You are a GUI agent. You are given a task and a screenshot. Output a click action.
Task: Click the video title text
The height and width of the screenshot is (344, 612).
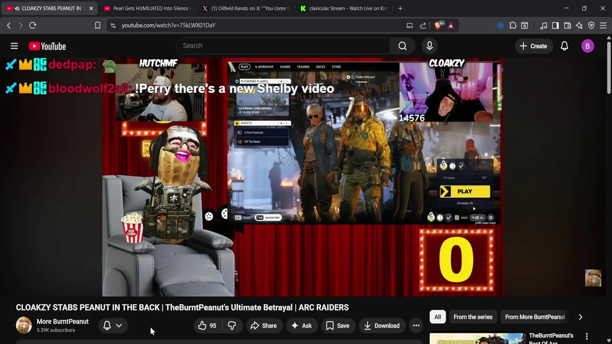coord(182,308)
